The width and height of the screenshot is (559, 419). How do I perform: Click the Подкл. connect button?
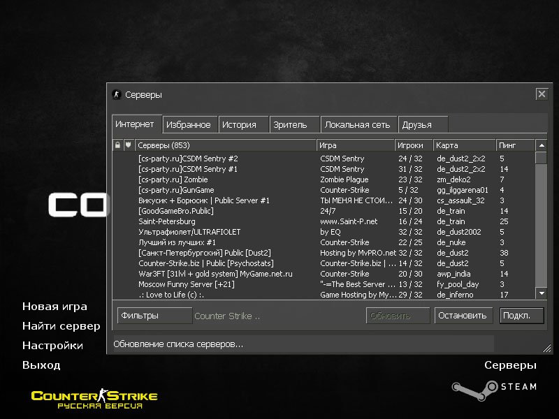click(x=521, y=316)
